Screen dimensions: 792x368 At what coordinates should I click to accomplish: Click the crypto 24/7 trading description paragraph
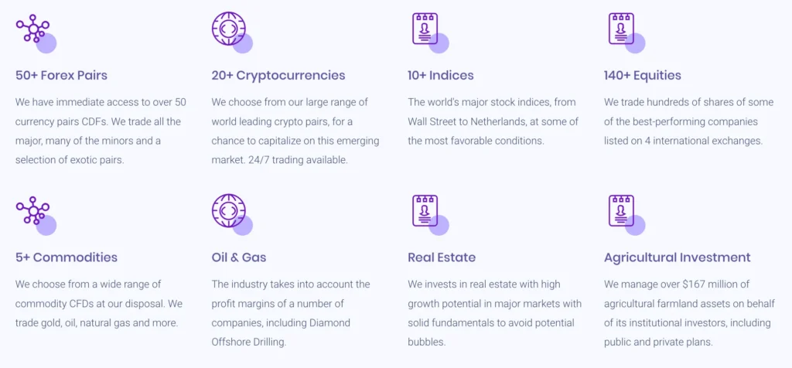(x=290, y=131)
